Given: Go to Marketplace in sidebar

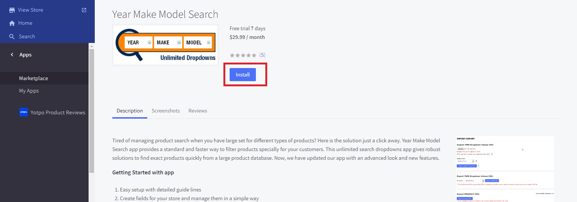Looking at the screenshot, I should click(x=34, y=78).
